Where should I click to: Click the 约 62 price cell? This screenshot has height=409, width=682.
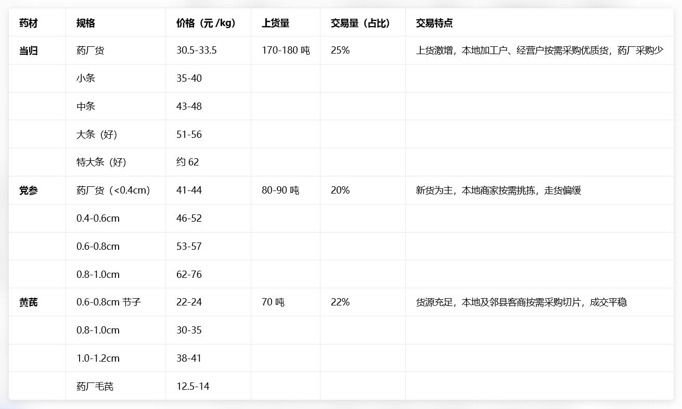point(187,162)
